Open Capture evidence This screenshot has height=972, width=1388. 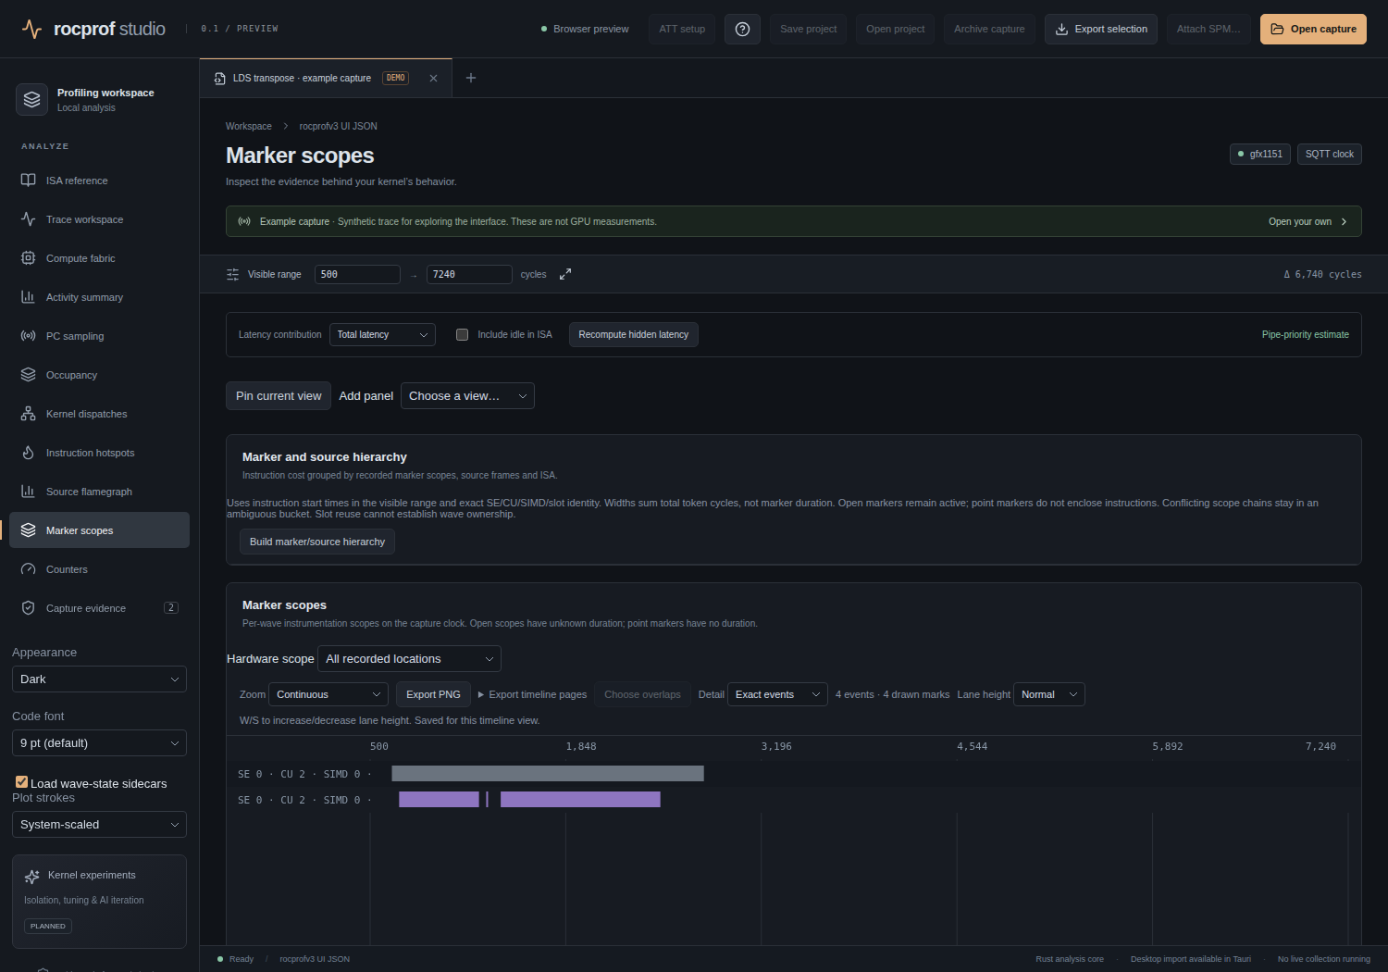(x=99, y=608)
